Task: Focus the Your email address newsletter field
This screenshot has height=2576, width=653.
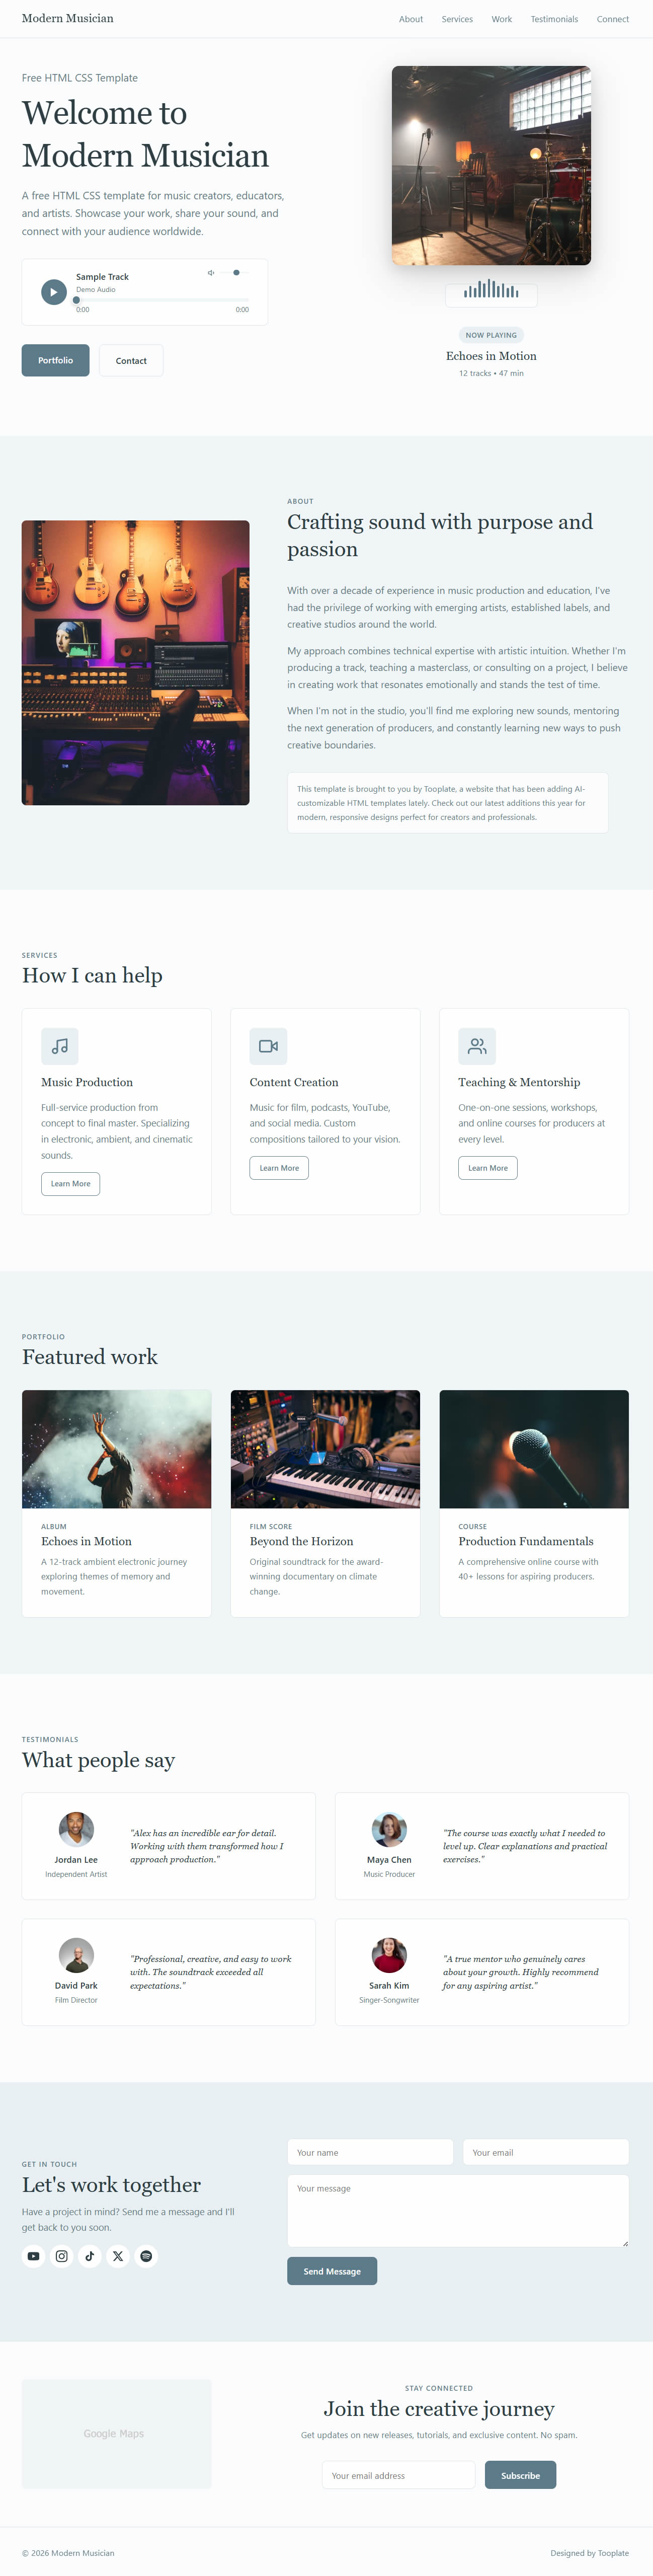Action: [399, 2475]
